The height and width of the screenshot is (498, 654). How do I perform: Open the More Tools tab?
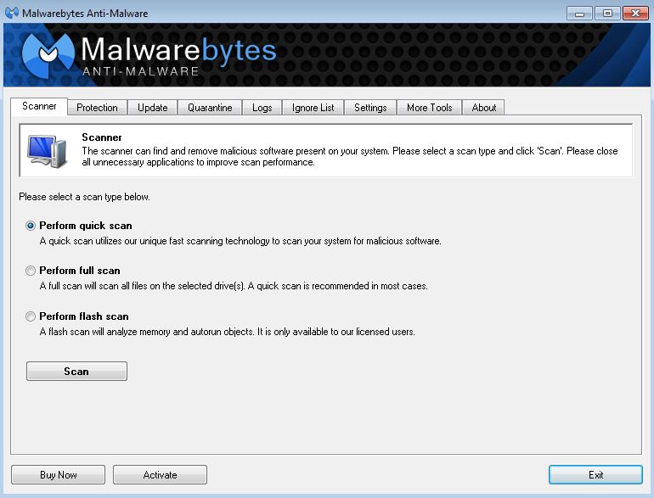pyautogui.click(x=429, y=108)
